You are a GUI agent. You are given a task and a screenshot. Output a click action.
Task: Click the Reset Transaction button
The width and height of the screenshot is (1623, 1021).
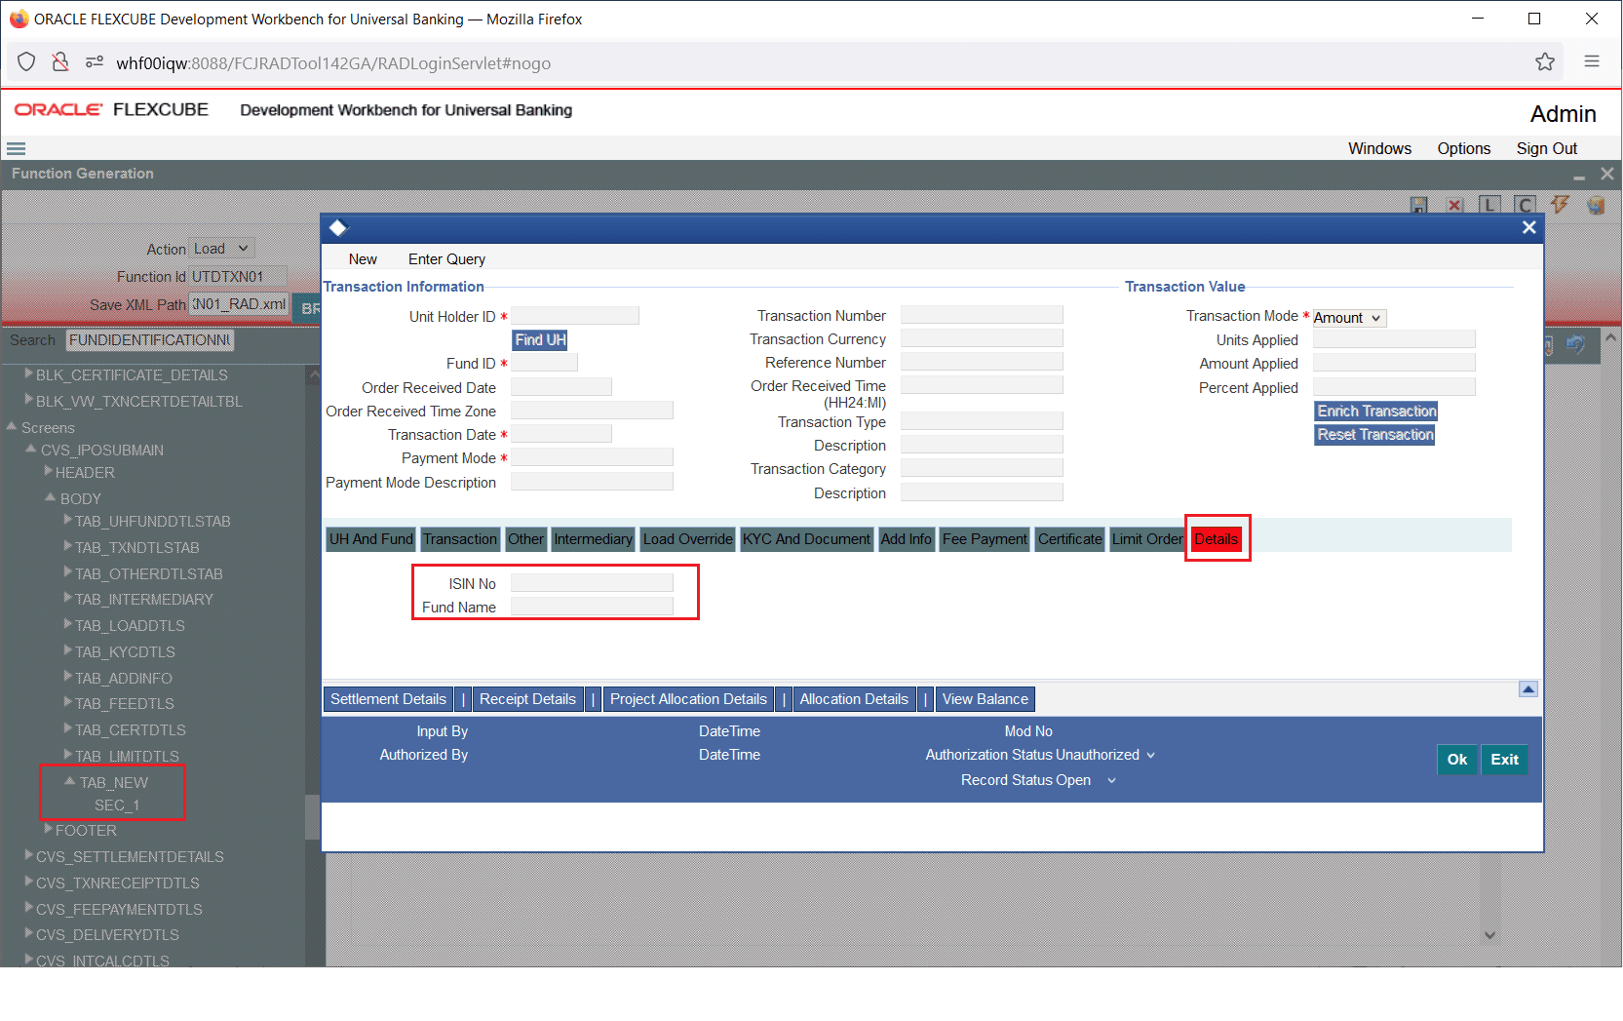(x=1375, y=435)
